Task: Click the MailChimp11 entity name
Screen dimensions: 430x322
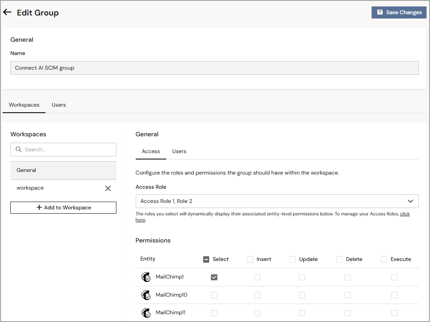Action: (171, 313)
